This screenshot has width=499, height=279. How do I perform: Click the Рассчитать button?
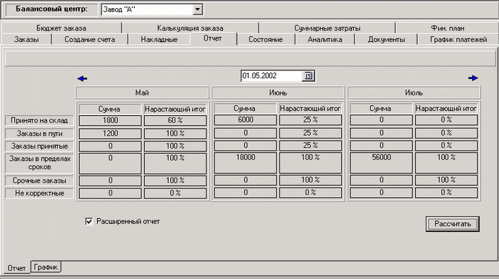[x=452, y=224]
